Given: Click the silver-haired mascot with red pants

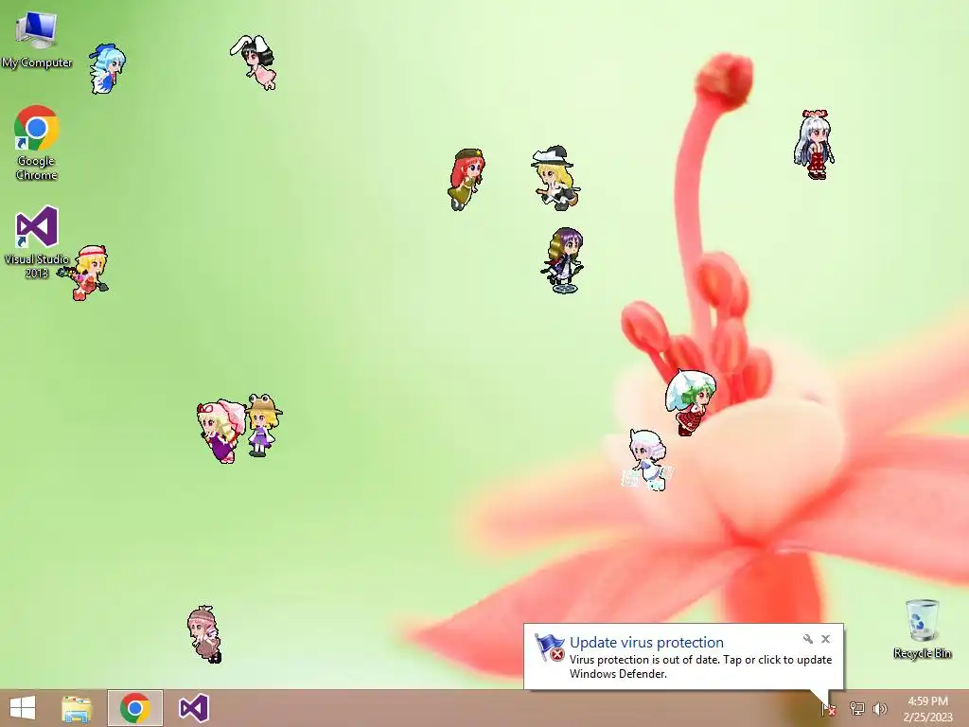Looking at the screenshot, I should tap(815, 145).
